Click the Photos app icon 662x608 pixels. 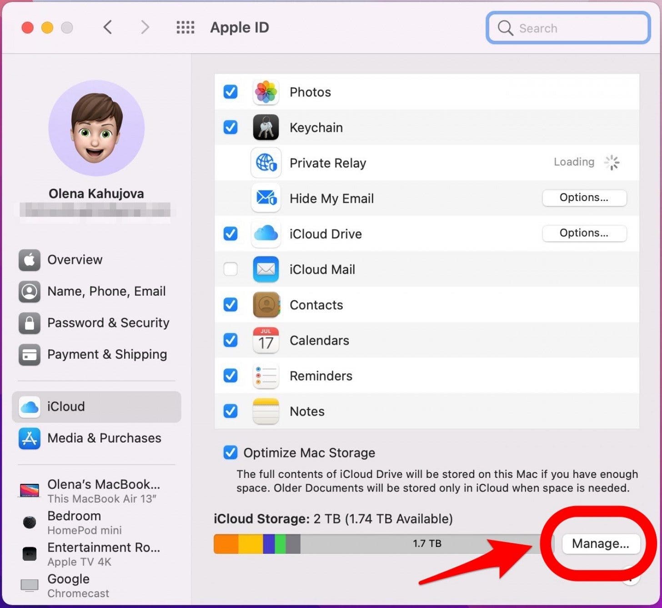point(266,92)
